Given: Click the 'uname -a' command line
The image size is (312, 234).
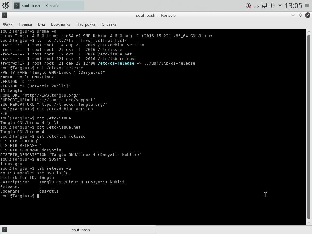Looking at the screenshot, I should tap(28, 31).
